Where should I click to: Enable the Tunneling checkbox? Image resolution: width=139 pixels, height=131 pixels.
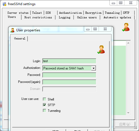[x=44, y=110]
